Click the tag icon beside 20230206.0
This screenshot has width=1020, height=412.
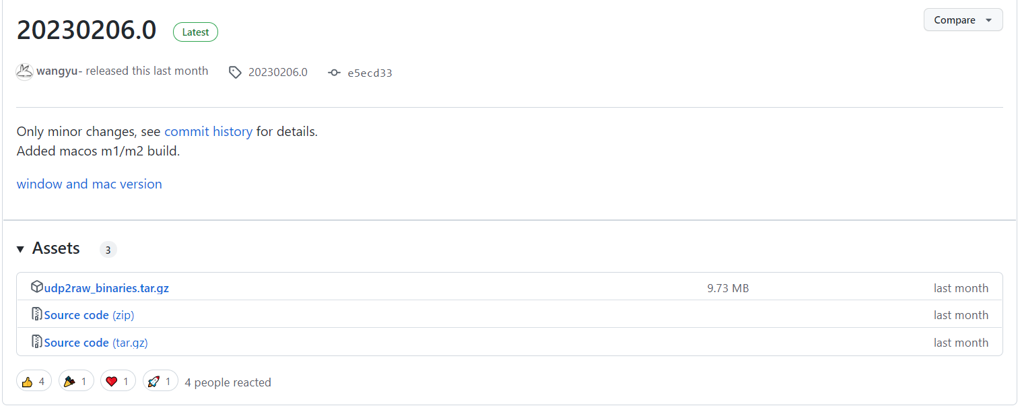click(x=235, y=72)
